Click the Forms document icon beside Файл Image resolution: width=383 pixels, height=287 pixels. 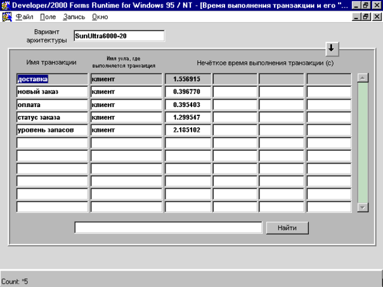pyautogui.click(x=7, y=17)
